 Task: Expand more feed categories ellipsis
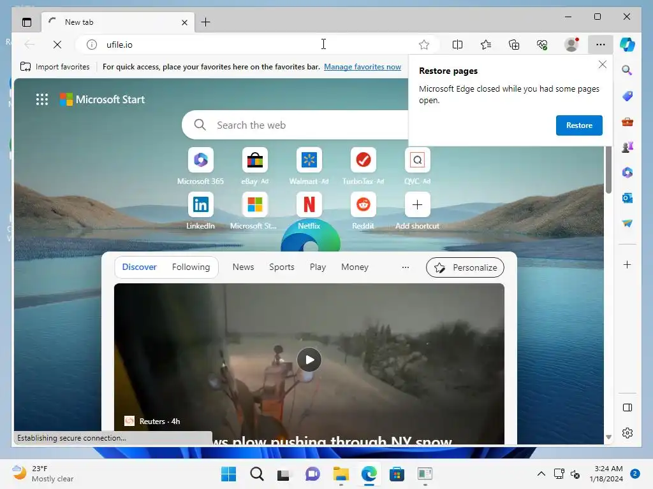[x=405, y=267]
